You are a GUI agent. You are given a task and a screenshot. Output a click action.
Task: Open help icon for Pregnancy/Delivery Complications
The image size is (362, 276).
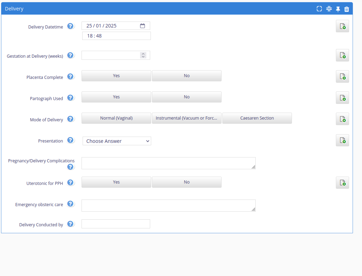(70, 167)
